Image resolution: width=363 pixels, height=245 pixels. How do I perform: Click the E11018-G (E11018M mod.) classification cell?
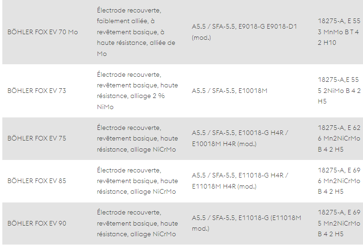pyautogui.click(x=246, y=223)
